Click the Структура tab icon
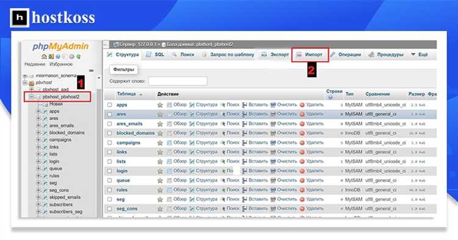Screen dimensions: 458x240 click(110, 54)
